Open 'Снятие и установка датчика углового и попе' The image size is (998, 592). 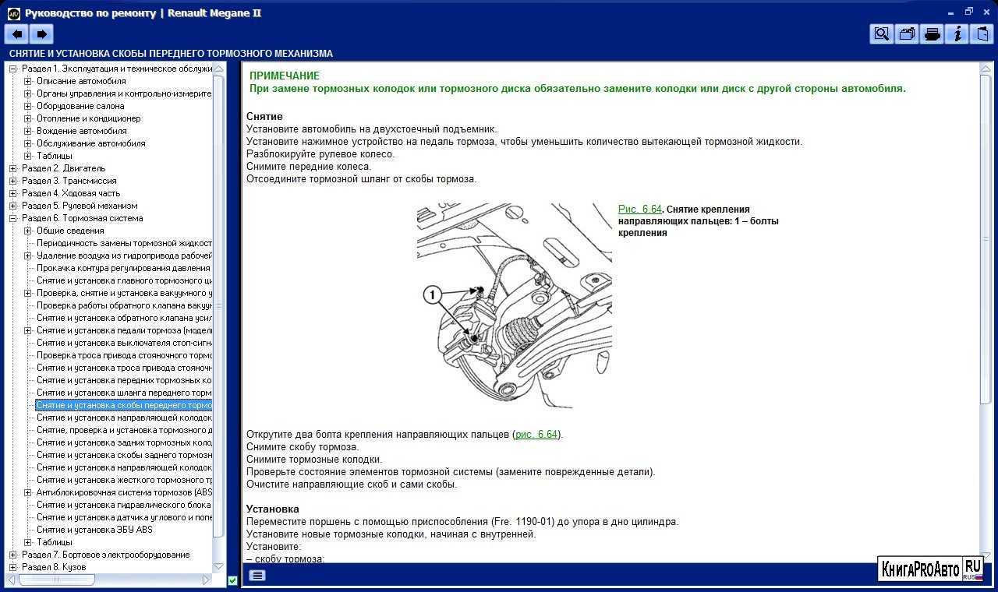coord(124,517)
